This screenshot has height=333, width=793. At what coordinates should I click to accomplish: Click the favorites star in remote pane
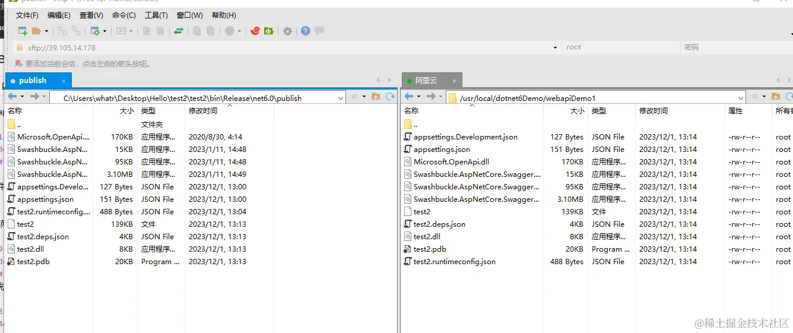(x=754, y=96)
